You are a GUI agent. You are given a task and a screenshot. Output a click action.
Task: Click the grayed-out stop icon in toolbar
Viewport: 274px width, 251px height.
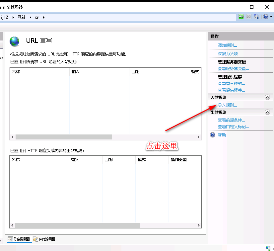tap(249, 17)
